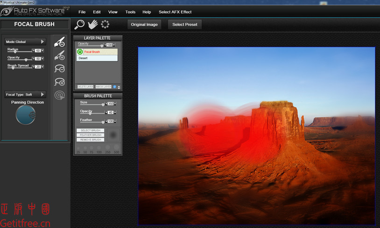Open the View menu
Screen dimensions: 380x228
[x=113, y=12]
